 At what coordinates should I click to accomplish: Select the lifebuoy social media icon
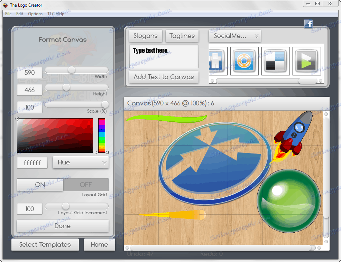[x=244, y=61]
